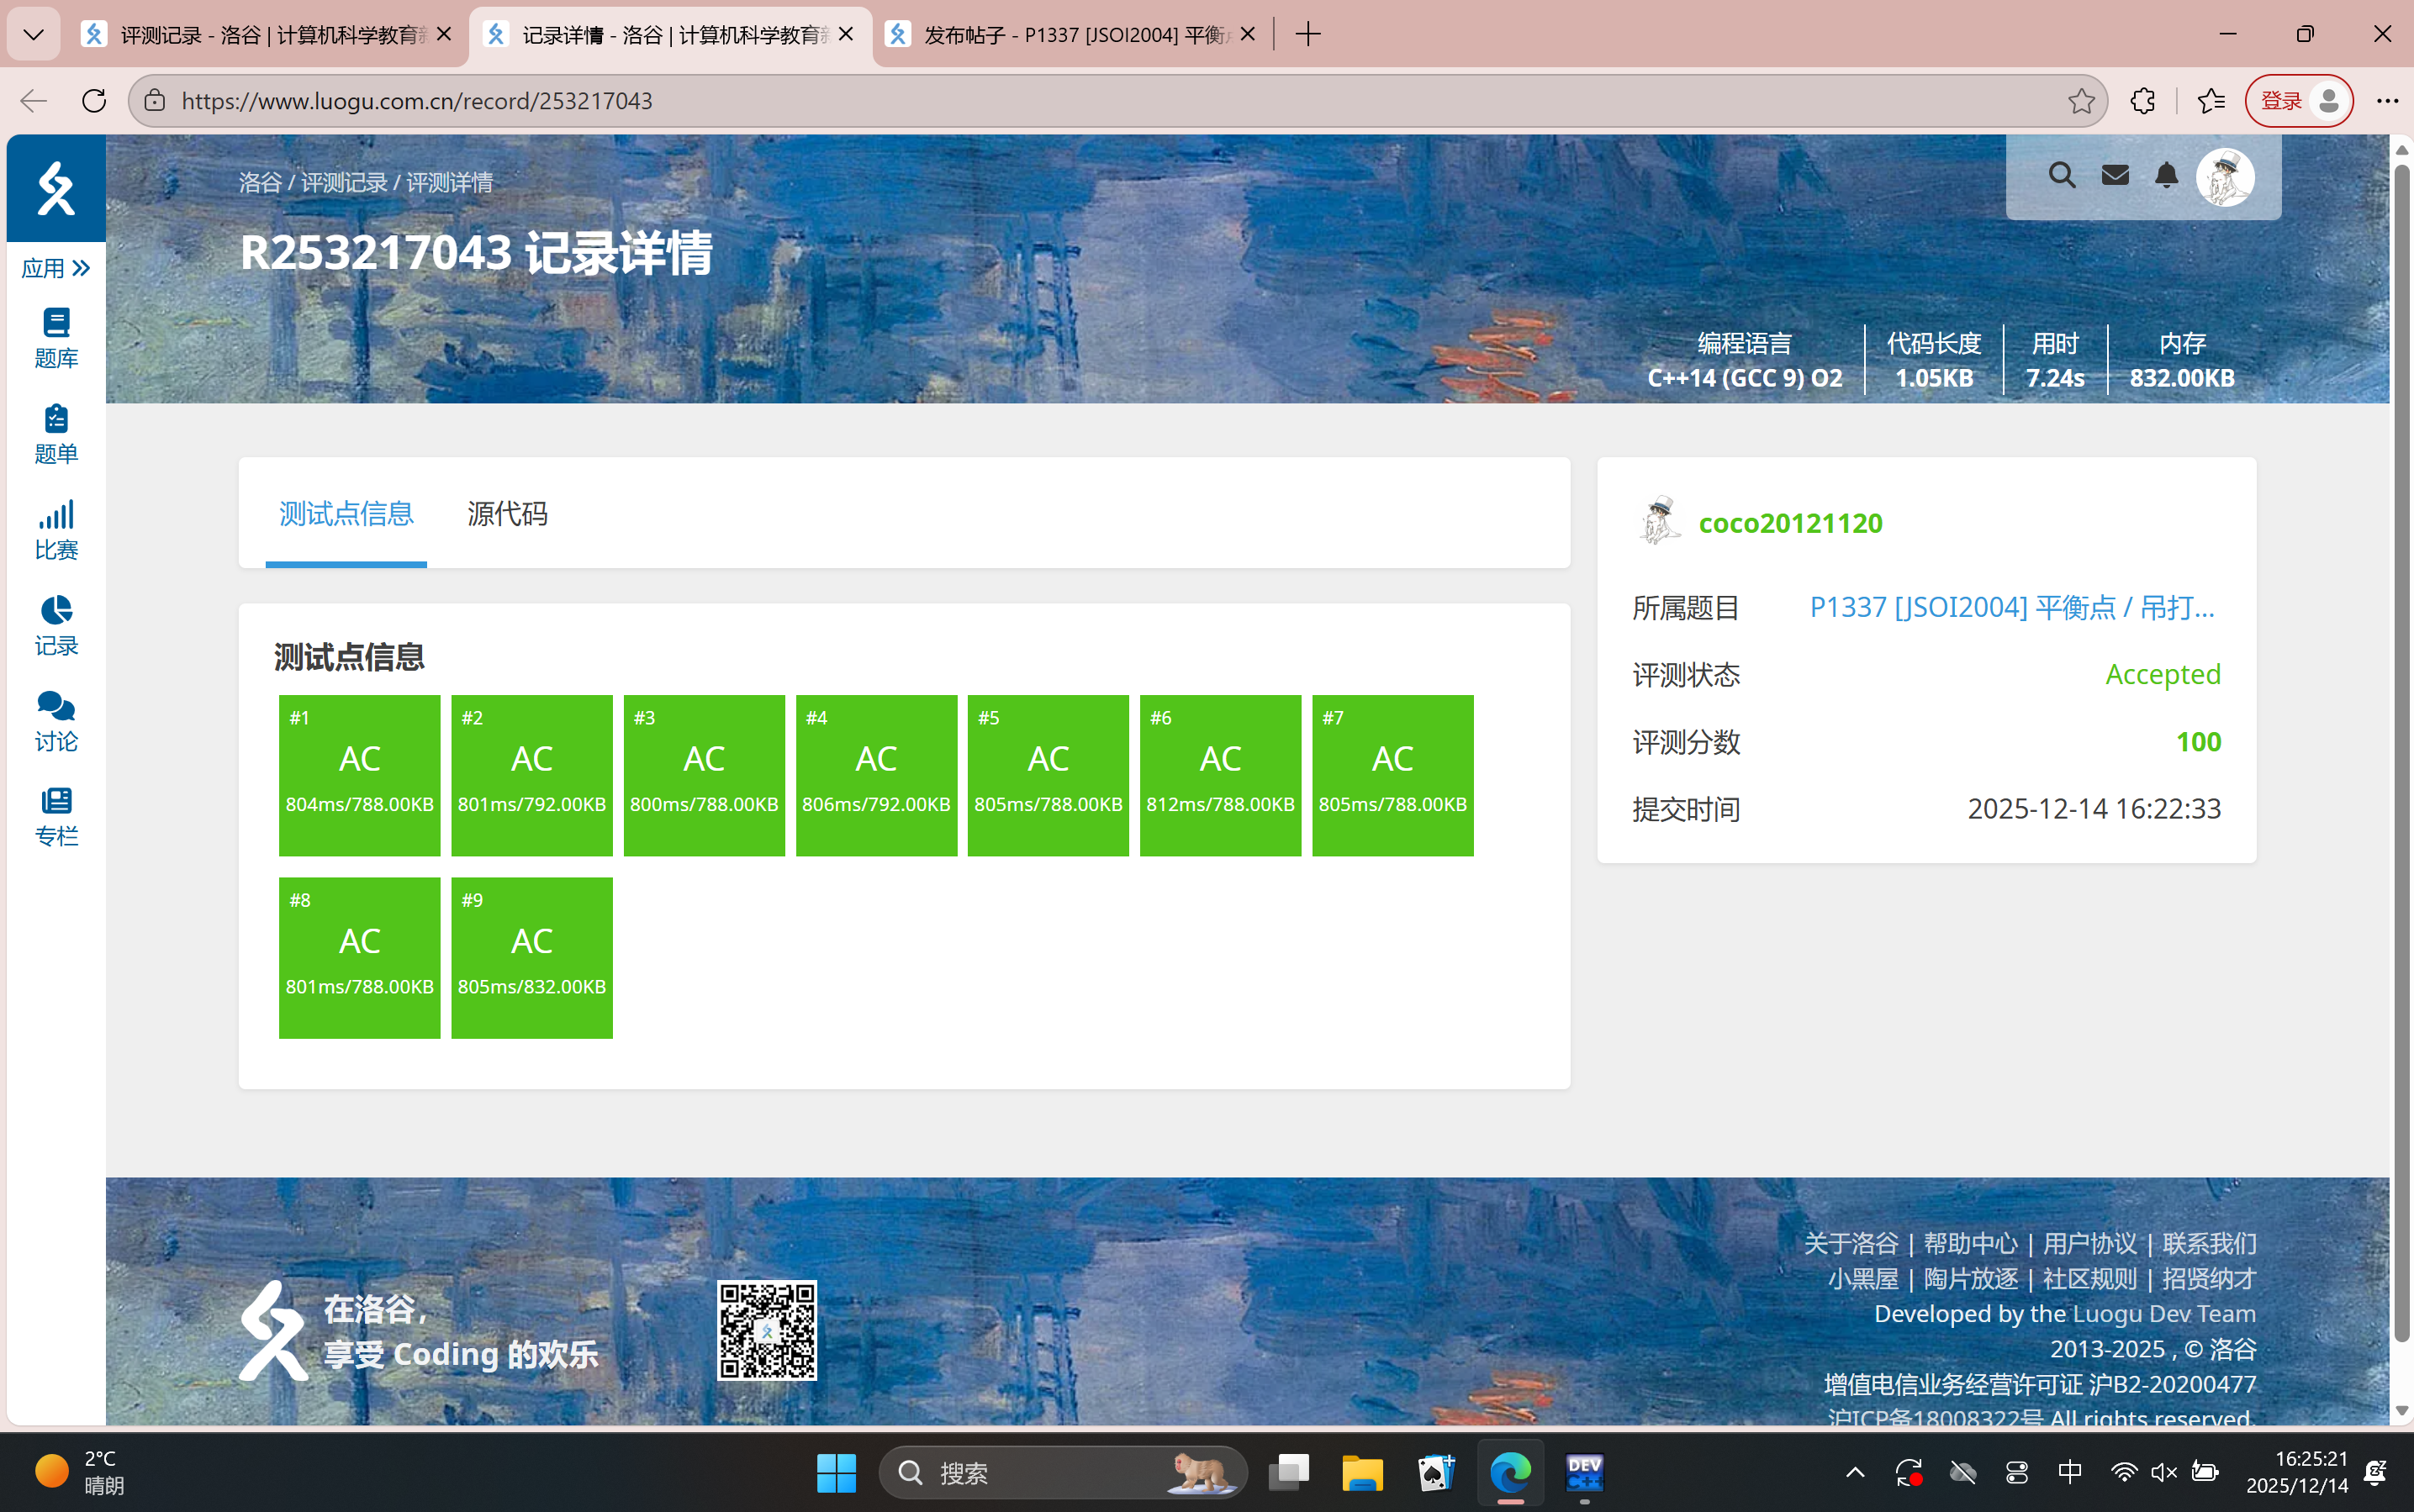This screenshot has width=2414, height=1512.
Task: Expand the browser tab list dropdown arrow
Action: [x=33, y=33]
